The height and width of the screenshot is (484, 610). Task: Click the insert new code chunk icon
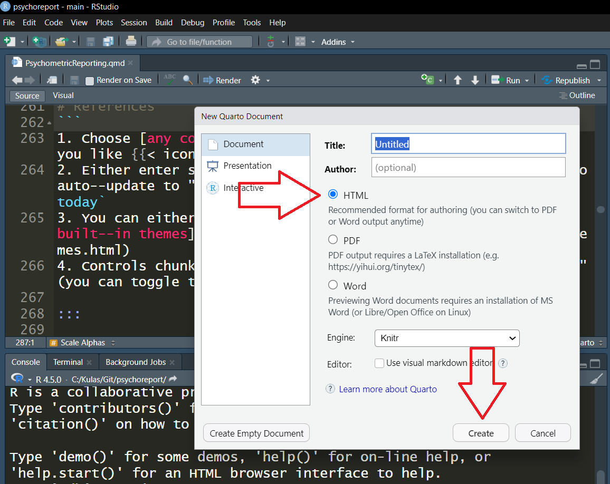(x=427, y=80)
